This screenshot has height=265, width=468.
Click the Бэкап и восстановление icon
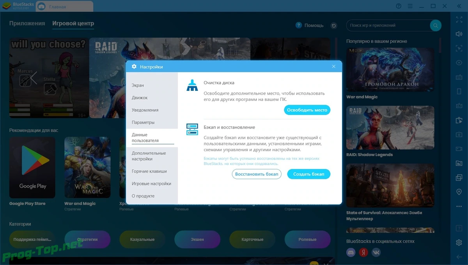click(x=192, y=129)
